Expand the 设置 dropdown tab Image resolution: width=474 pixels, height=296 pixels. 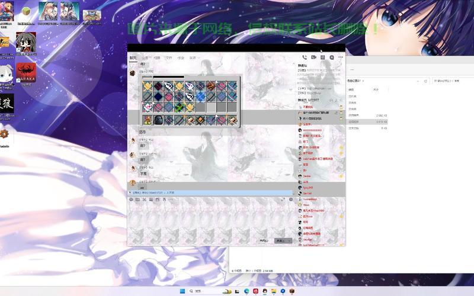pyautogui.click(x=194, y=57)
